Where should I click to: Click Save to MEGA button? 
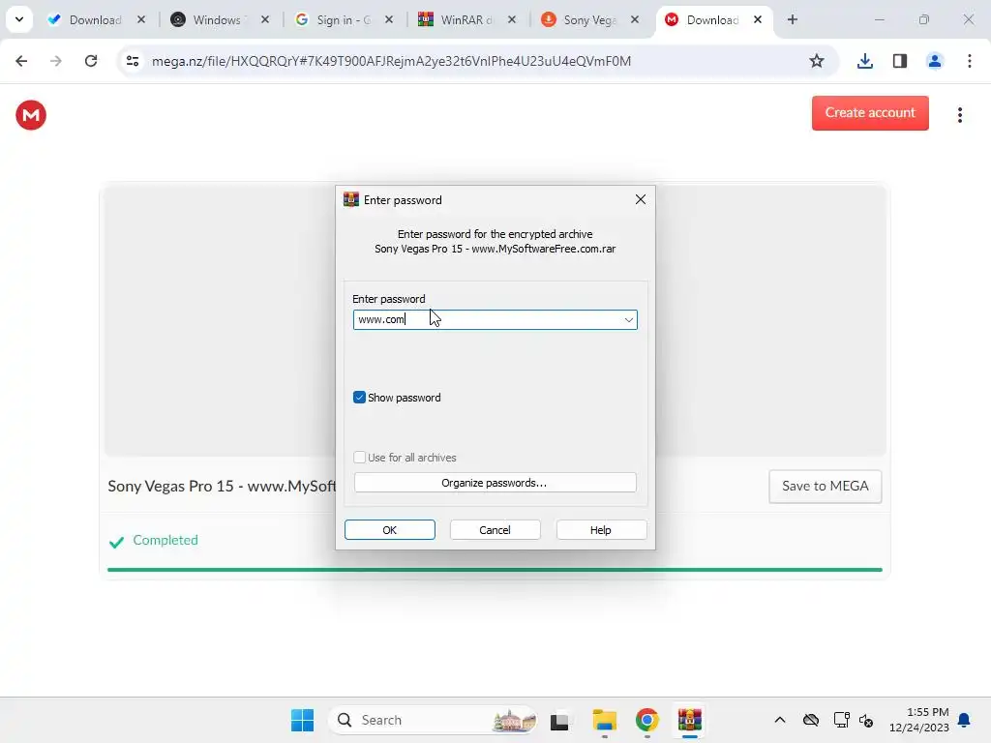(825, 486)
